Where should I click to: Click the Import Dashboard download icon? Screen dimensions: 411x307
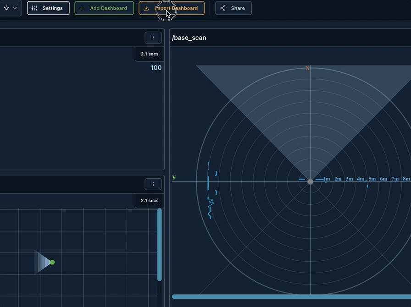146,8
